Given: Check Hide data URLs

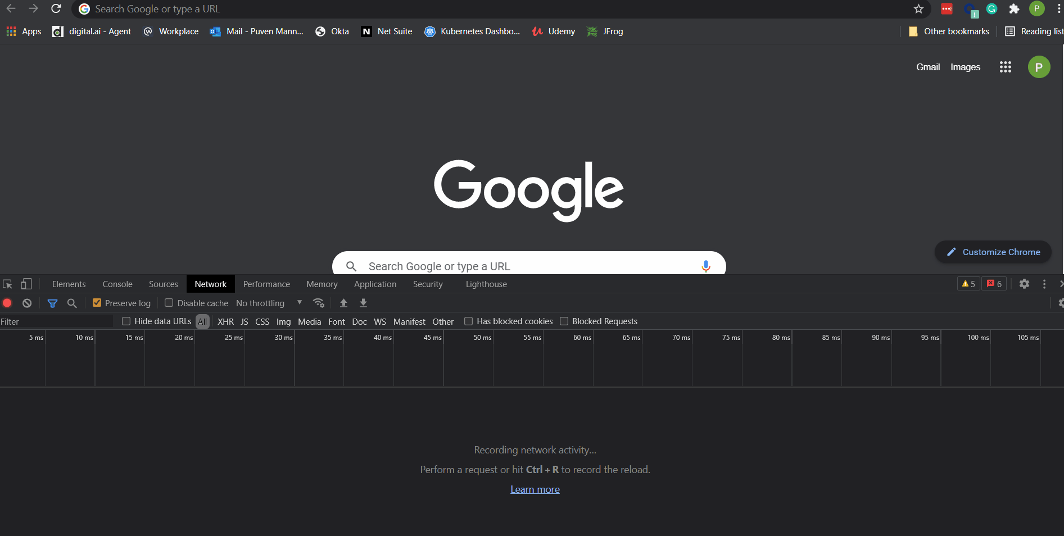Looking at the screenshot, I should (126, 321).
